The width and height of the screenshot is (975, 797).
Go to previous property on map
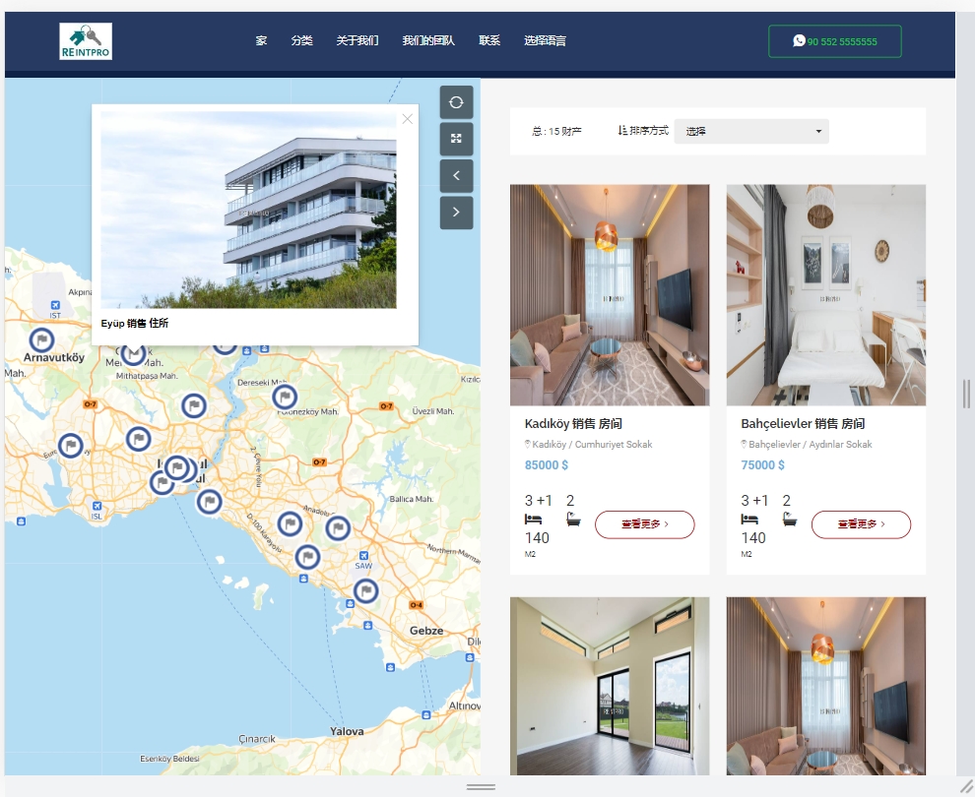[x=456, y=176]
